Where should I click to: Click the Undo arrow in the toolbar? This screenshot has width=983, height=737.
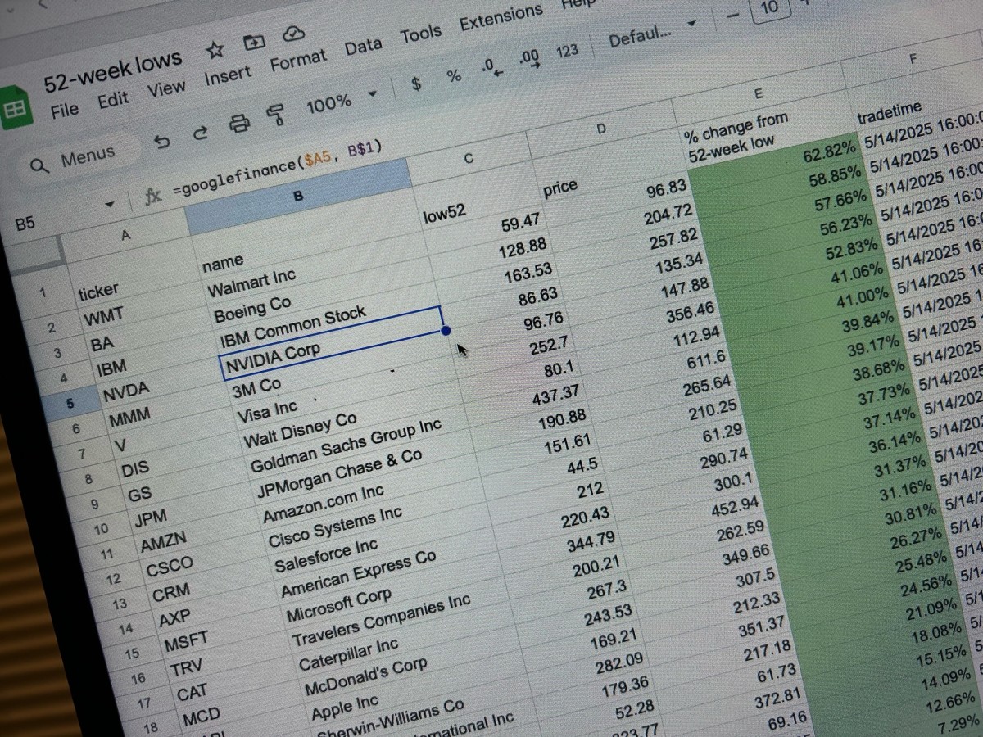click(162, 142)
